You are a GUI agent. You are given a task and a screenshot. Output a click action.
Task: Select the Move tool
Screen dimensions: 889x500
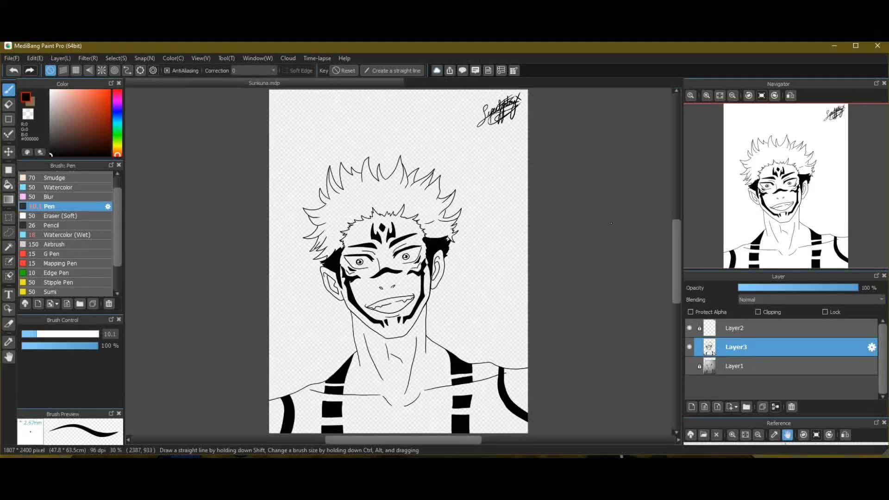tap(8, 152)
